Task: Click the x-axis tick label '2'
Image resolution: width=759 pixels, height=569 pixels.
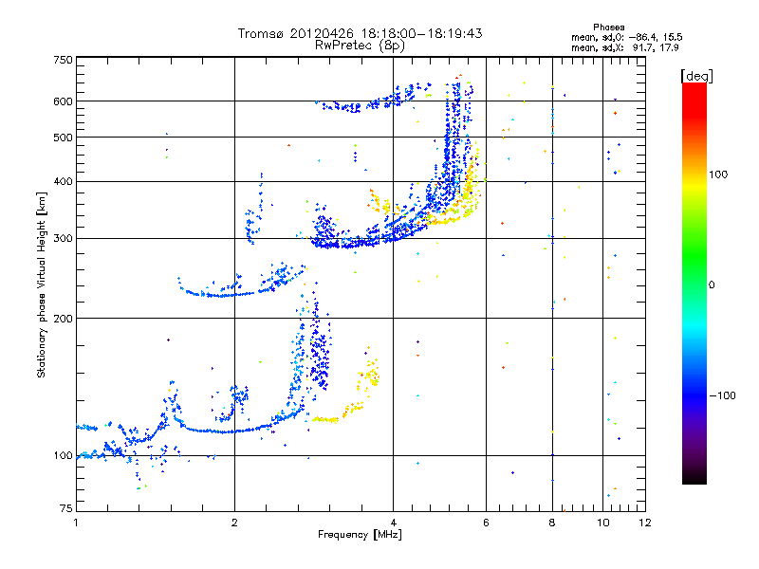Action: pyautogui.click(x=234, y=523)
